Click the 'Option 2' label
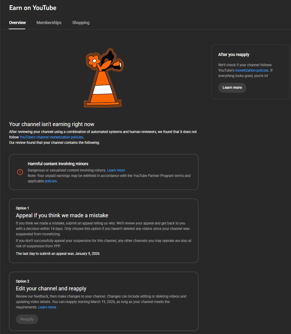Viewport: 291px width, 334px height. point(23,281)
